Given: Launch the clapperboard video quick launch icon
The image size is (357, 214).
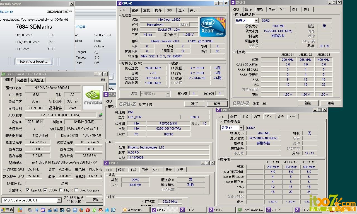Looking at the screenshot, I should pos(49,210).
